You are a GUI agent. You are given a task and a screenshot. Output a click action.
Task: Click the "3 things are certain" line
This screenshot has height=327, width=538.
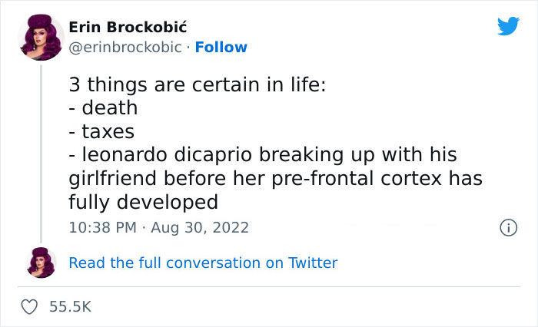click(197, 84)
